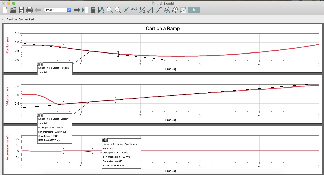Click the Linear Fit for: Latest | Acceleration heading
The width and height of the screenshot is (324, 175).
[120, 144]
